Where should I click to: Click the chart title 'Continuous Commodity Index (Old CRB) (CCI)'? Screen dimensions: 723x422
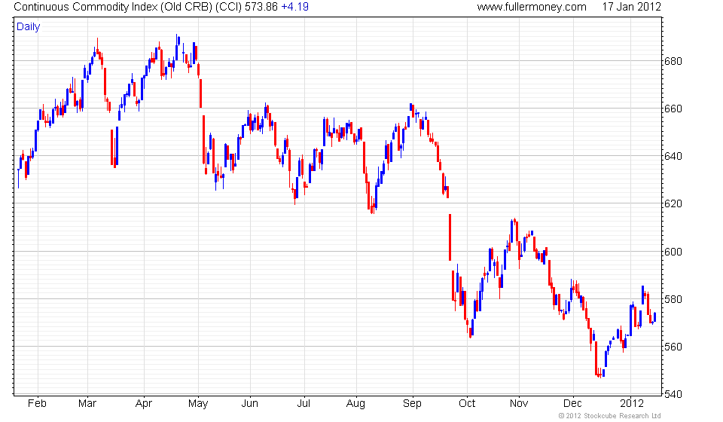128,7
